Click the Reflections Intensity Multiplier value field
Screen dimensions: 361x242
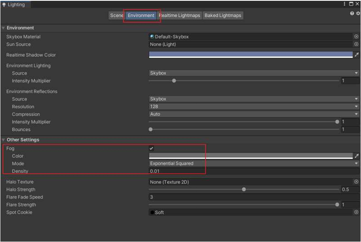click(x=350, y=122)
